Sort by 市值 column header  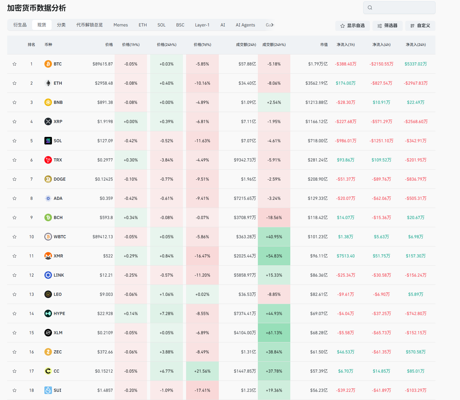[324, 45]
